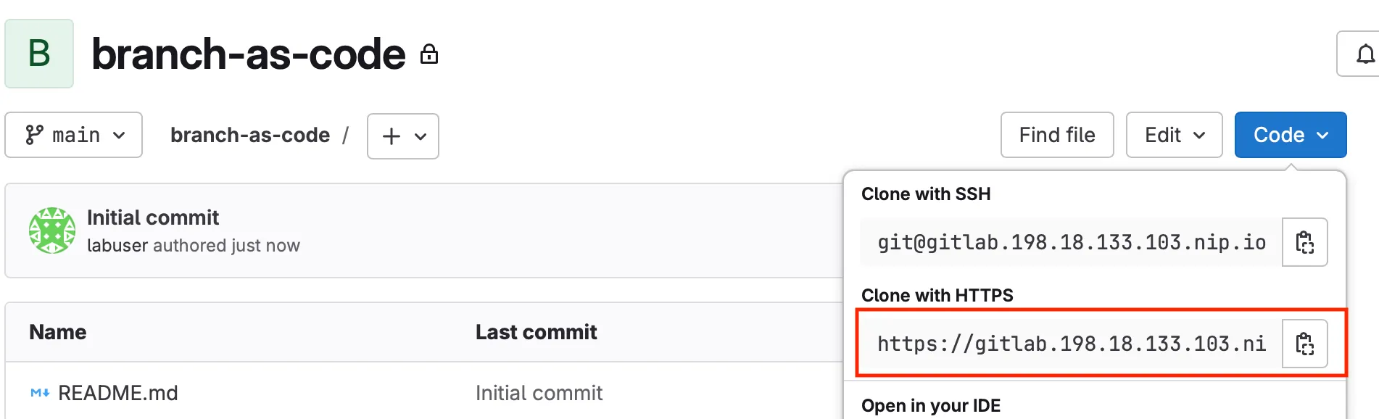Copy the SSH clone URL
The width and height of the screenshot is (1379, 419).
pos(1304,242)
